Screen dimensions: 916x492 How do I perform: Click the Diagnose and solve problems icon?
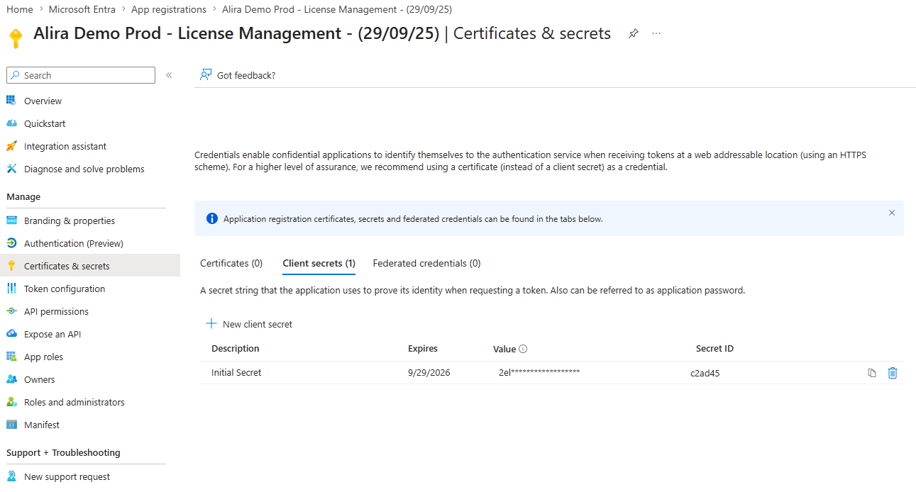11,169
